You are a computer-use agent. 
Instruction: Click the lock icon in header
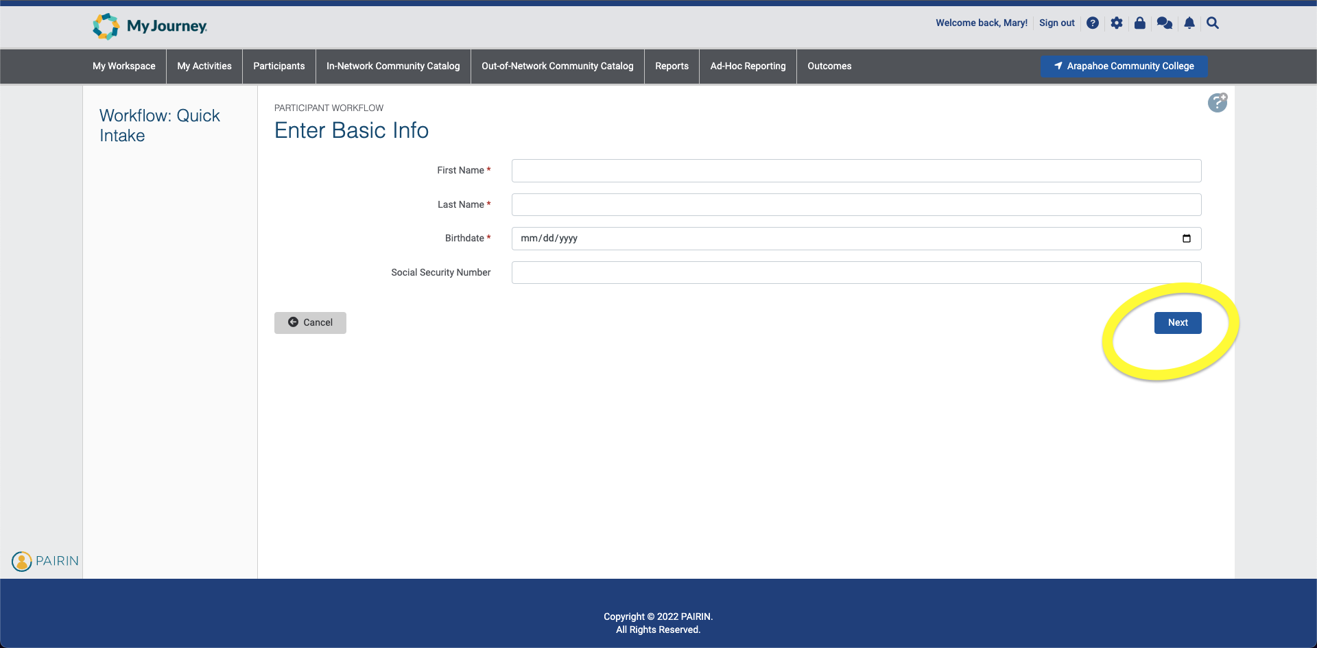pyautogui.click(x=1140, y=23)
